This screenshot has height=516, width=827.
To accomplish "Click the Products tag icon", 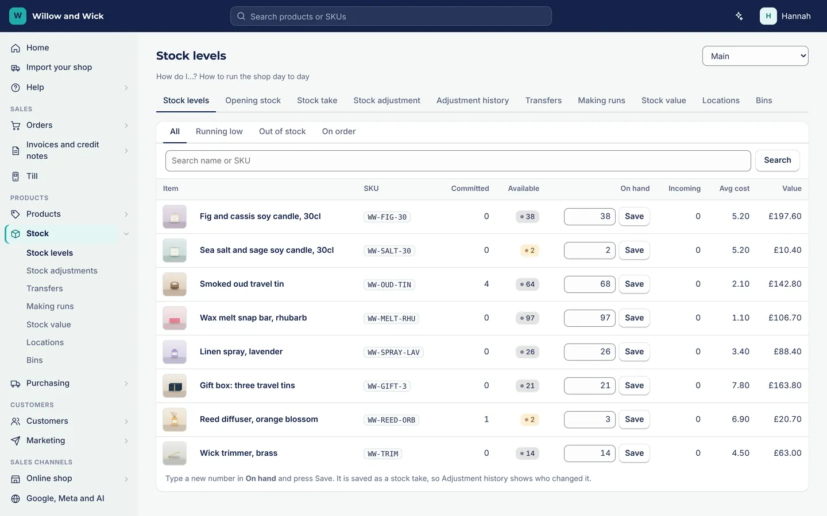I will pos(16,214).
